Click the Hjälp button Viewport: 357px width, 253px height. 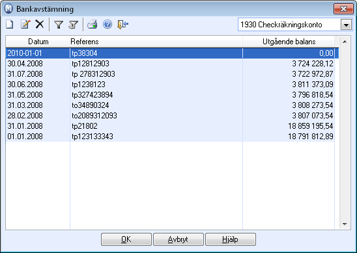(x=231, y=239)
